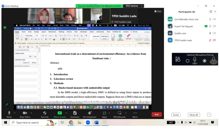The image size is (219, 135).
Task: Open the Tools menu in Mac menu bar
Action: pos(62,25)
